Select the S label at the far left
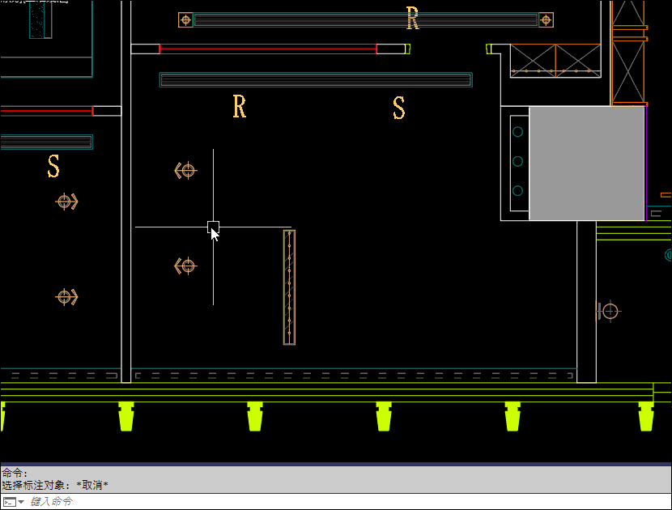This screenshot has height=510, width=672. point(53,166)
